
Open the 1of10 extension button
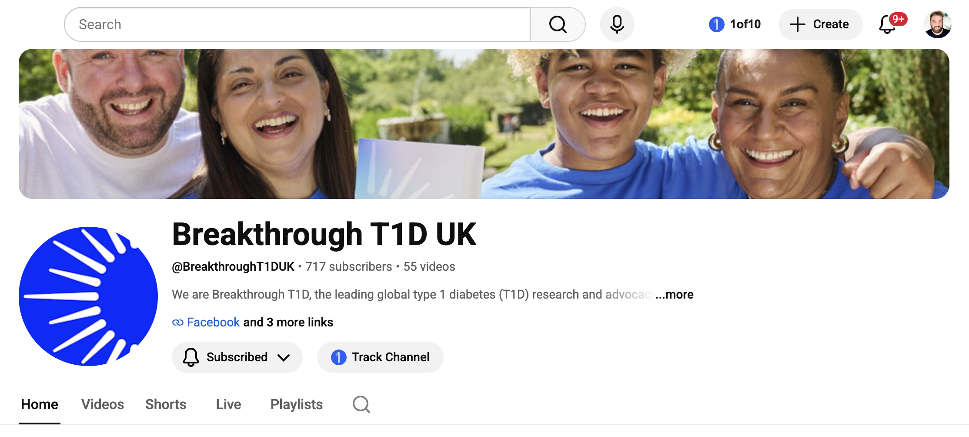coord(735,24)
